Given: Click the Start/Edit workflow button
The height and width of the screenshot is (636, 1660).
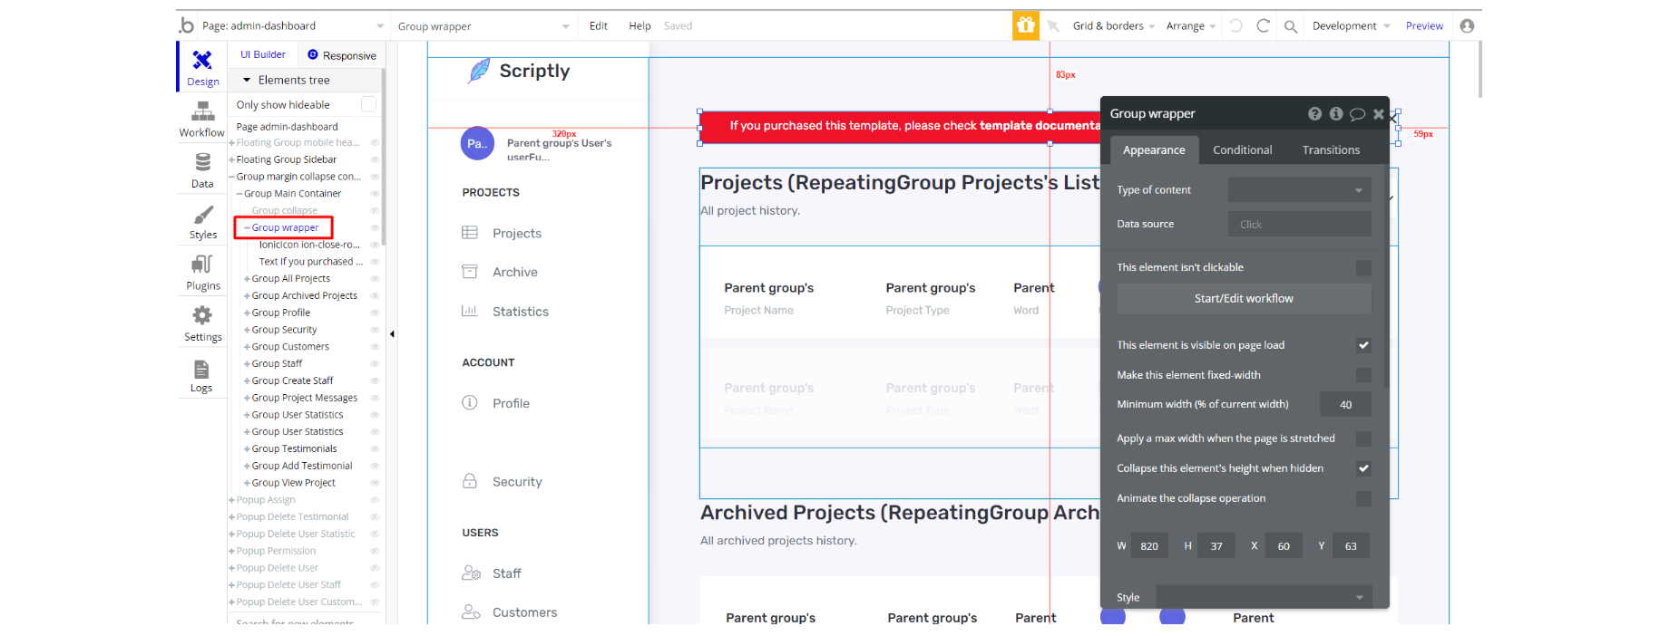Looking at the screenshot, I should tap(1244, 299).
